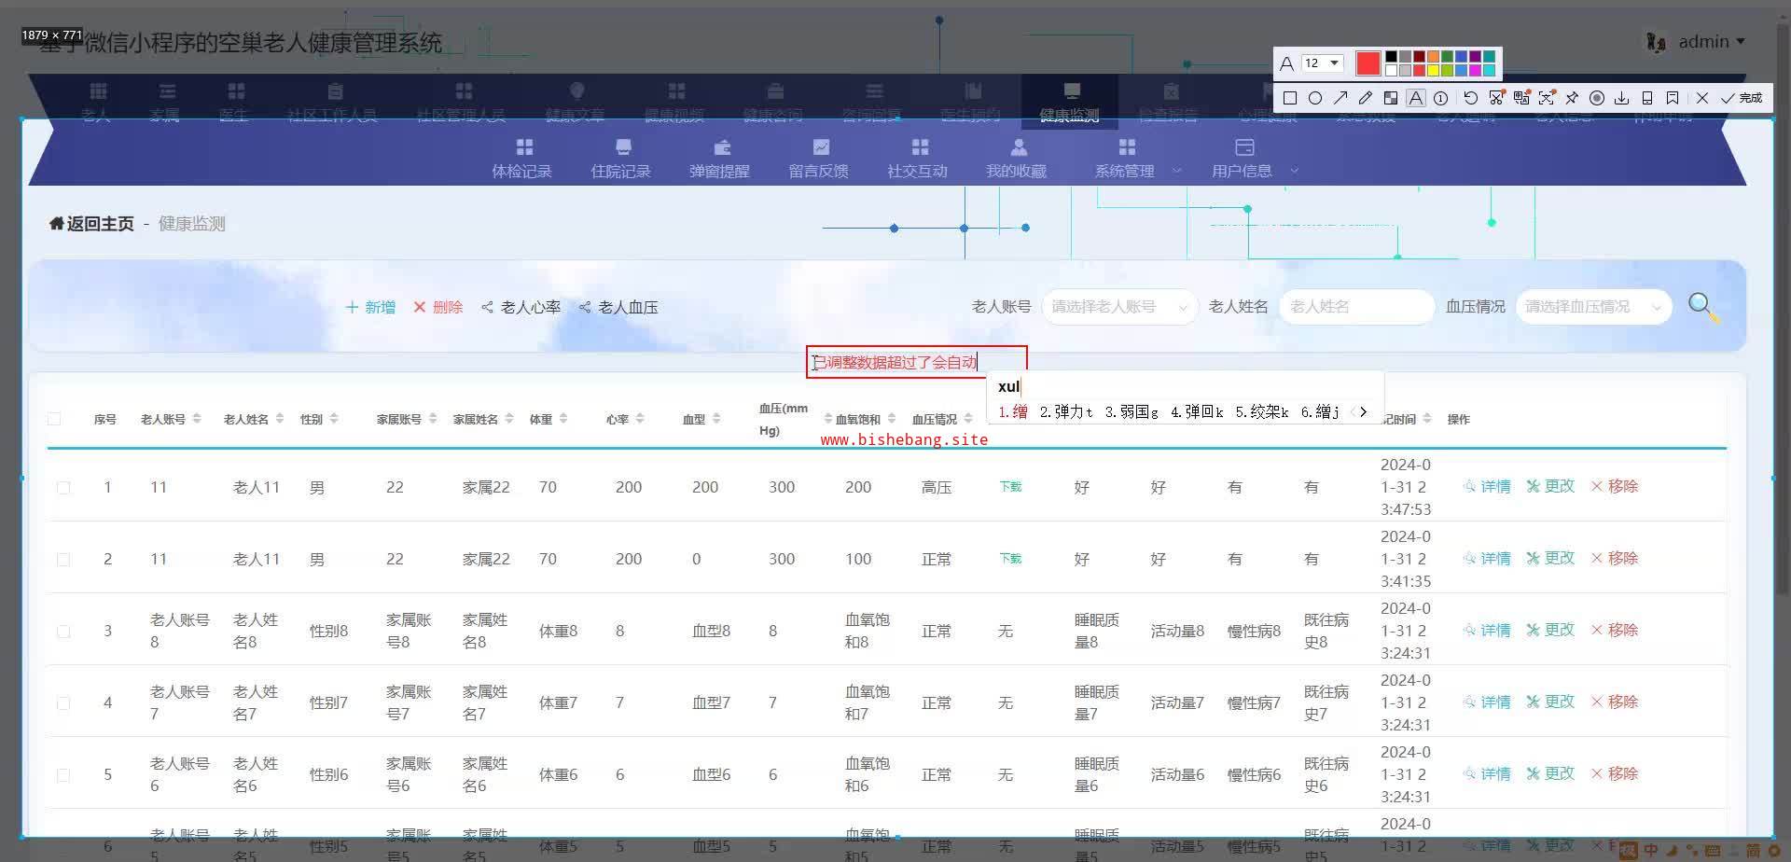Check the select-all header checkbox

[54, 419]
